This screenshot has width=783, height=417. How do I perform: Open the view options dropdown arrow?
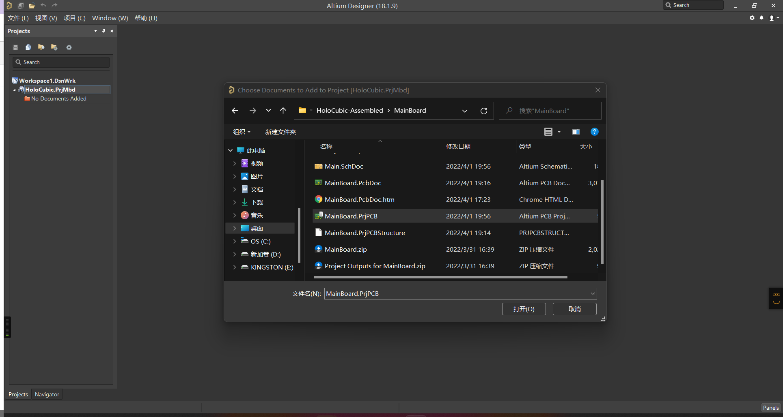[559, 132]
